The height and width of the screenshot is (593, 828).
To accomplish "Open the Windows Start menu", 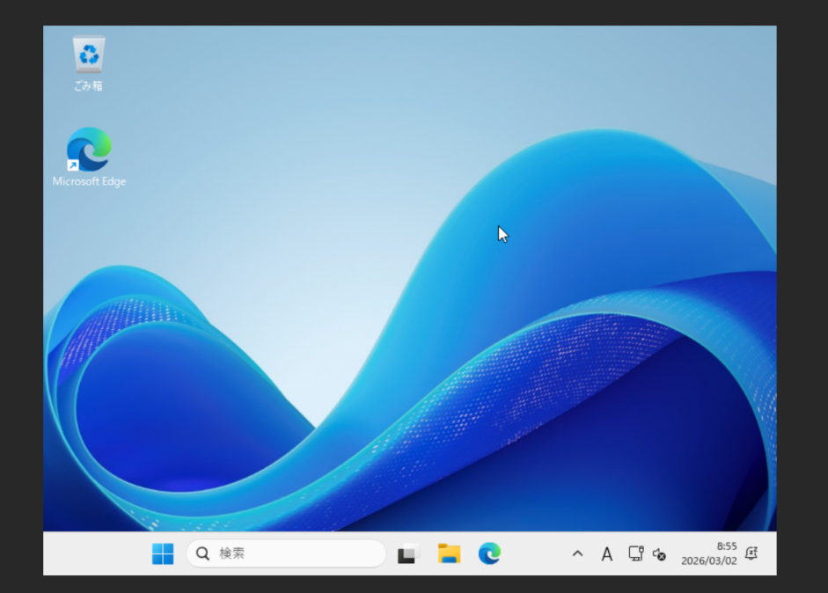I will tap(163, 553).
